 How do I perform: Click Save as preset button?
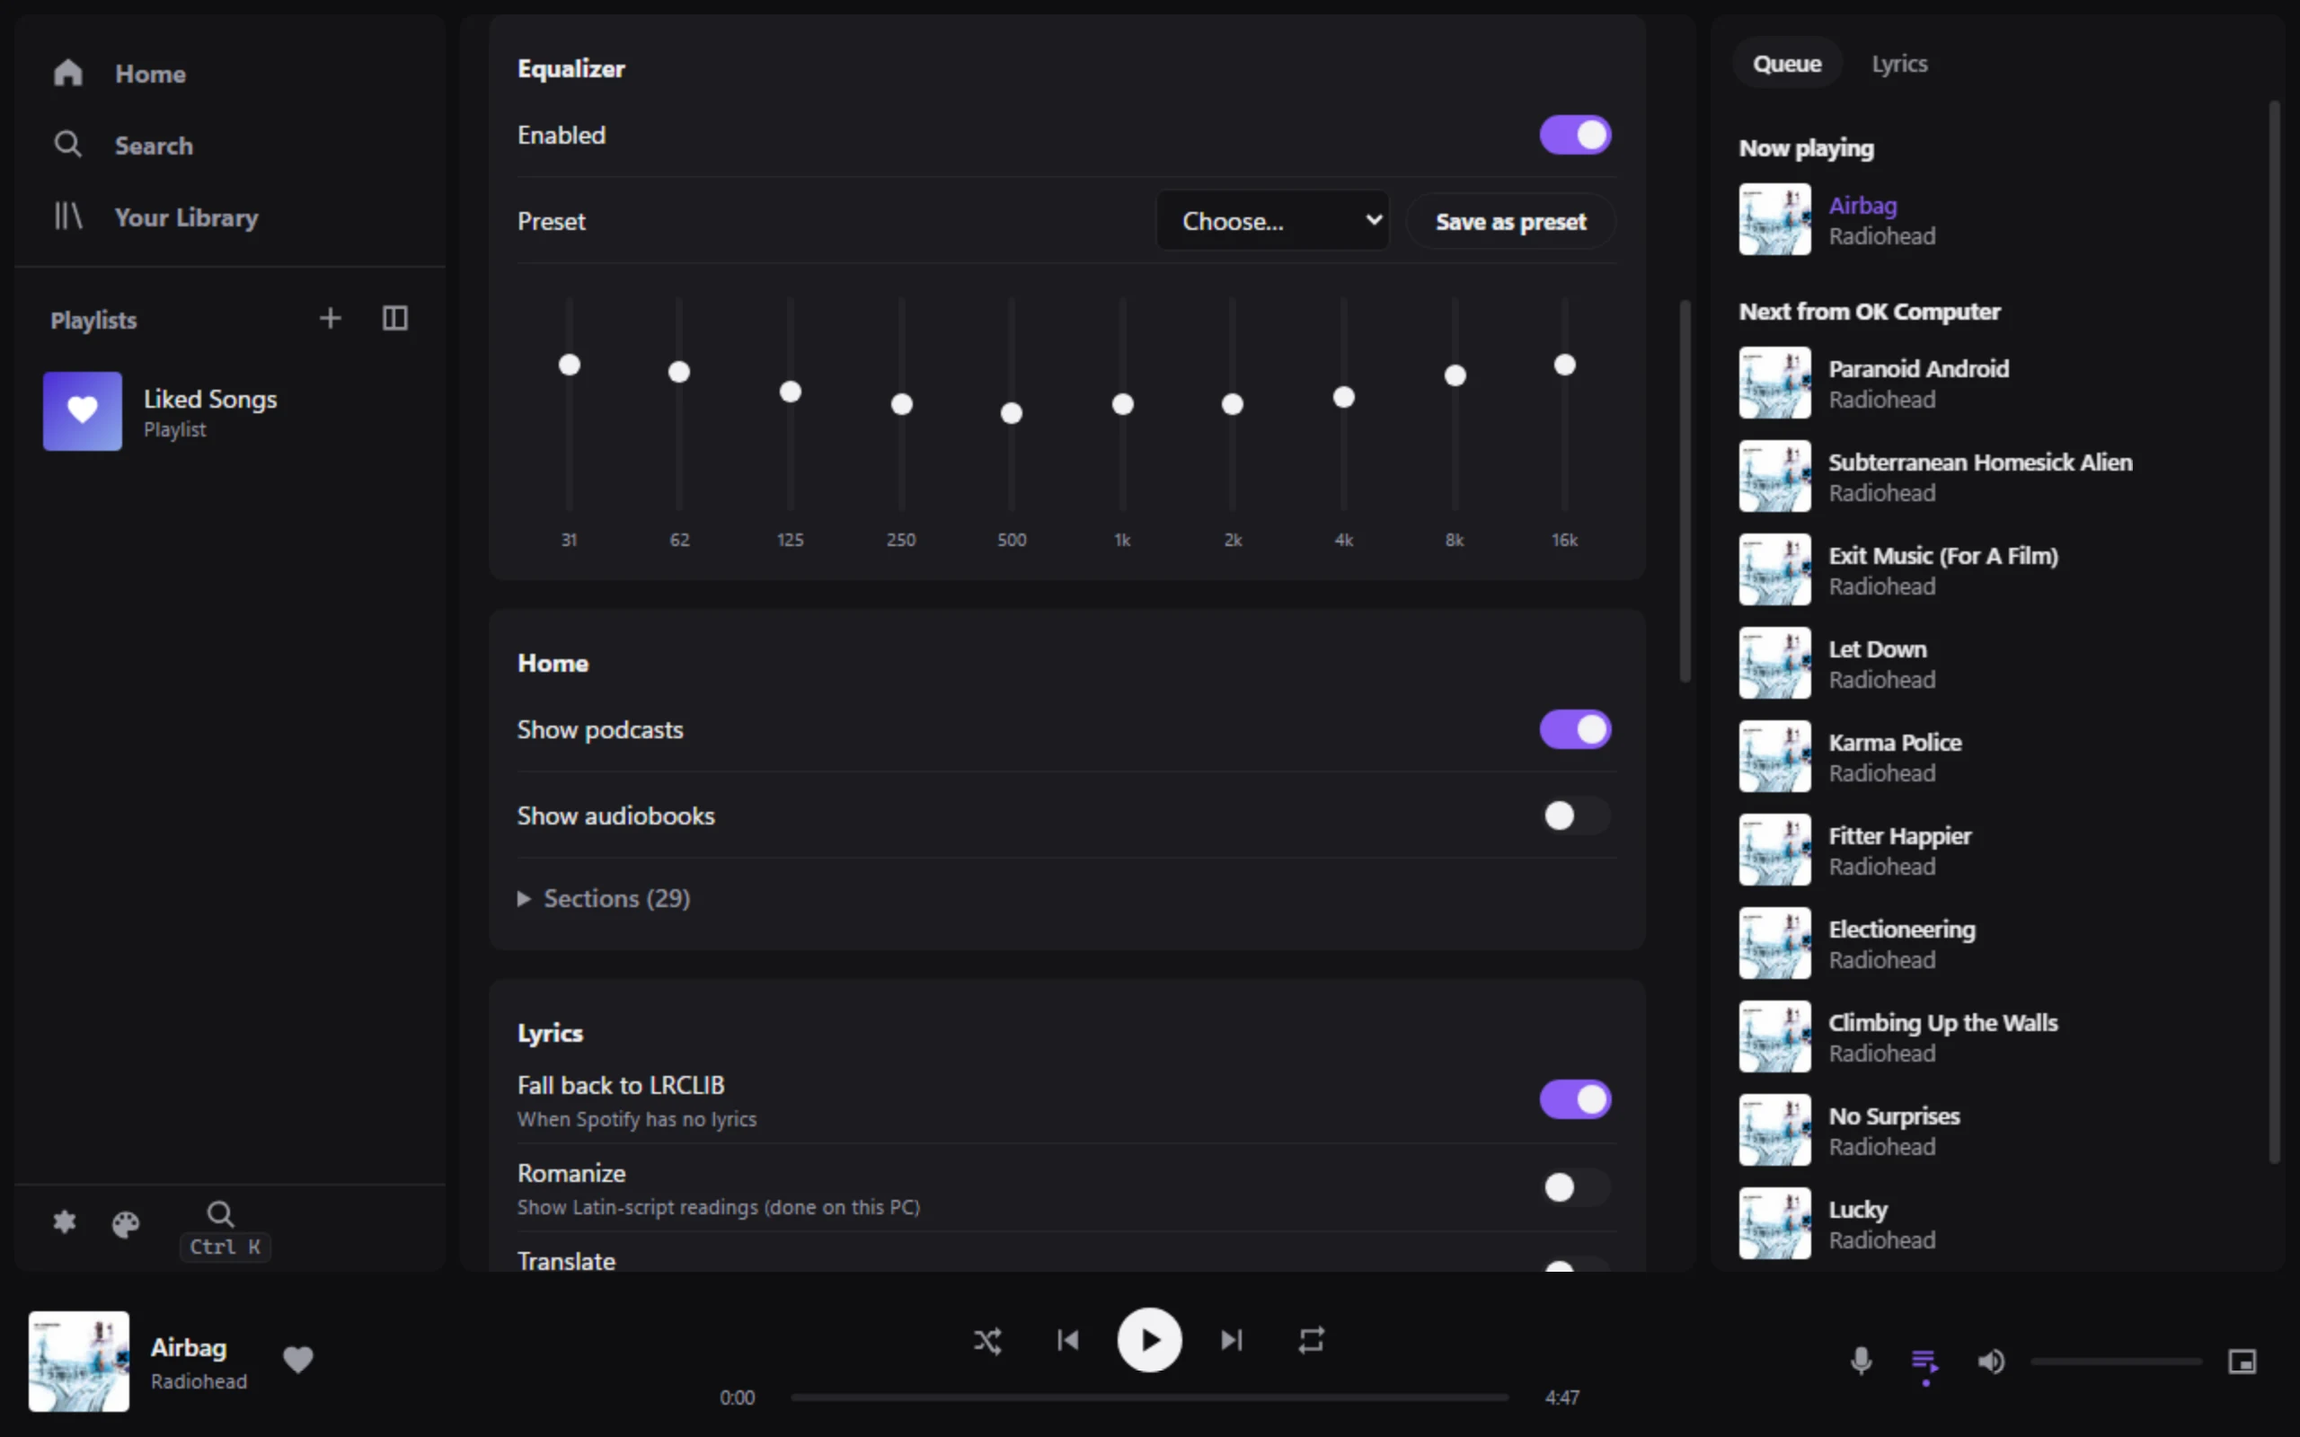click(1510, 222)
